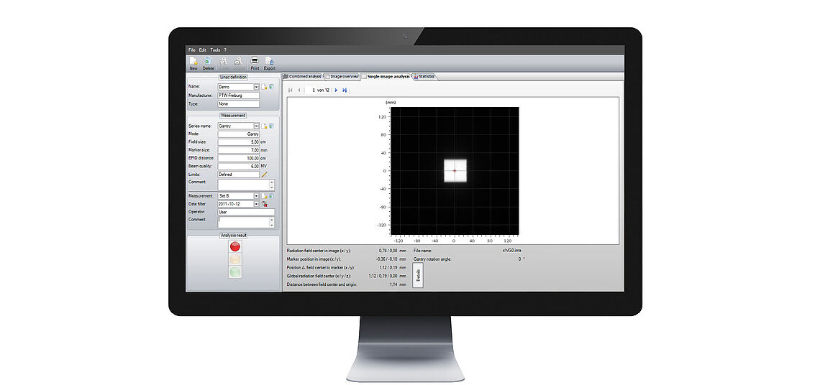Expand the Linac Name dropdown
The image size is (820, 385).
(257, 86)
